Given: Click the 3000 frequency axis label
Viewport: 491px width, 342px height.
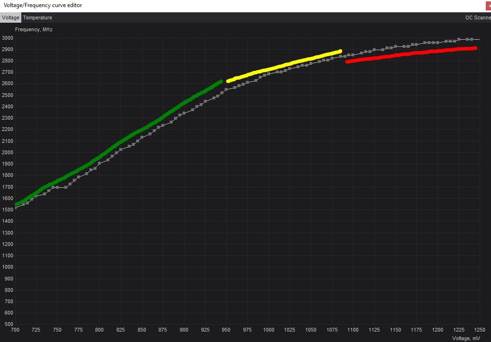Looking at the screenshot, I should point(8,38).
